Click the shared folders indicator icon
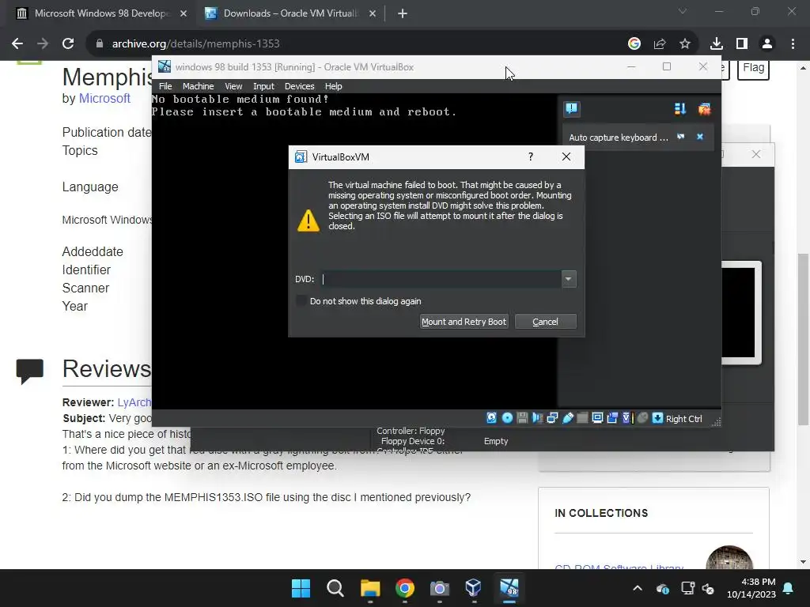Viewport: 810px width, 607px height. [x=582, y=418]
